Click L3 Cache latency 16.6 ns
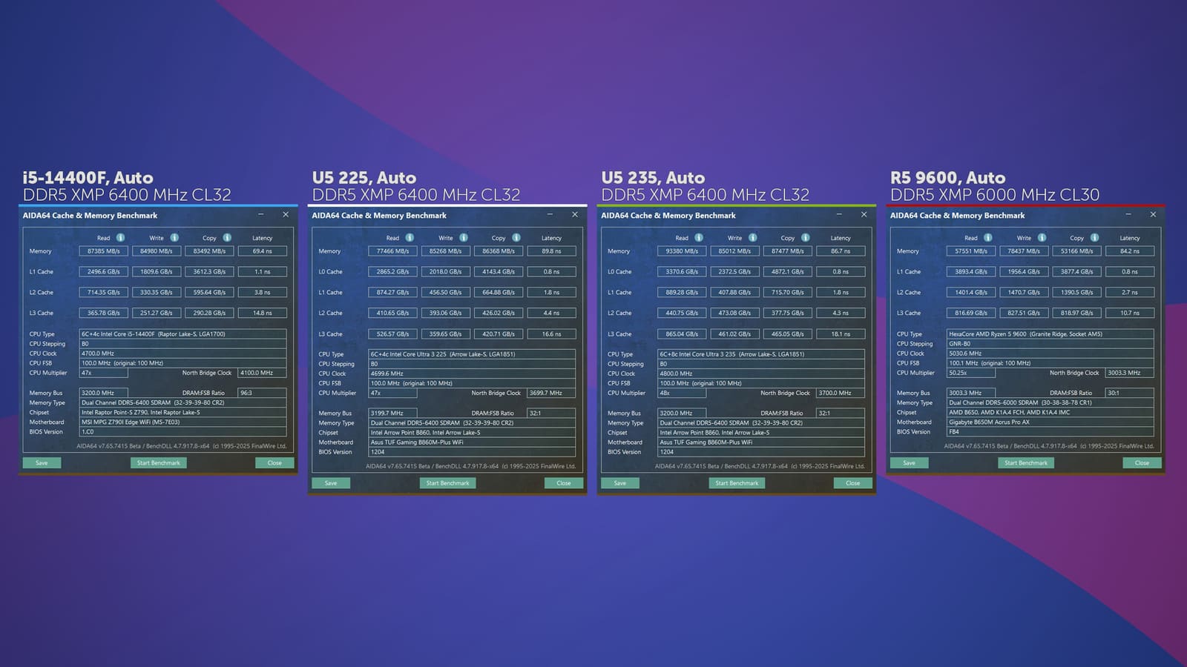 click(x=552, y=334)
